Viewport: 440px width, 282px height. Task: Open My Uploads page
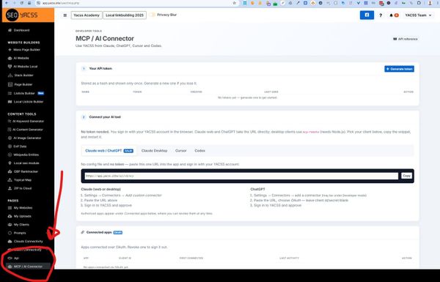[19, 216]
